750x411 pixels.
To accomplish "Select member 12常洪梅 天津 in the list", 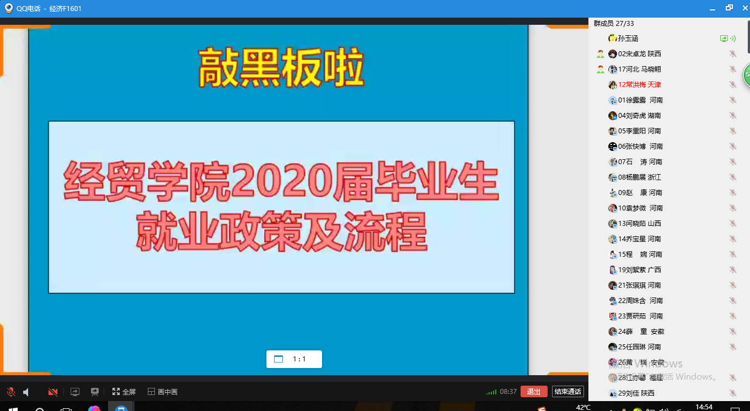I will [x=639, y=85].
